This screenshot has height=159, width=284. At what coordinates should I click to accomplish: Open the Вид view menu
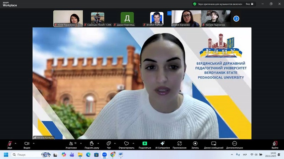pyautogui.click(x=250, y=4)
